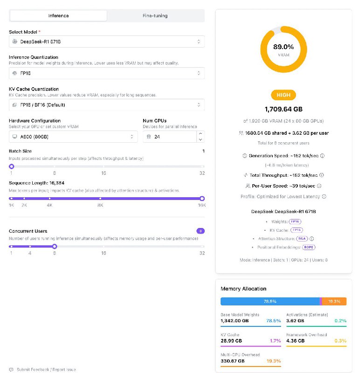358x373 pixels.
Task: Decrease Num GPUs using the down arrow
Action: [200, 139]
